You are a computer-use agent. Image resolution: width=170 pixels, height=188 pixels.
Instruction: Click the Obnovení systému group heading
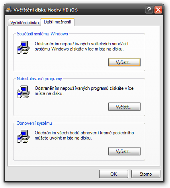(34, 123)
